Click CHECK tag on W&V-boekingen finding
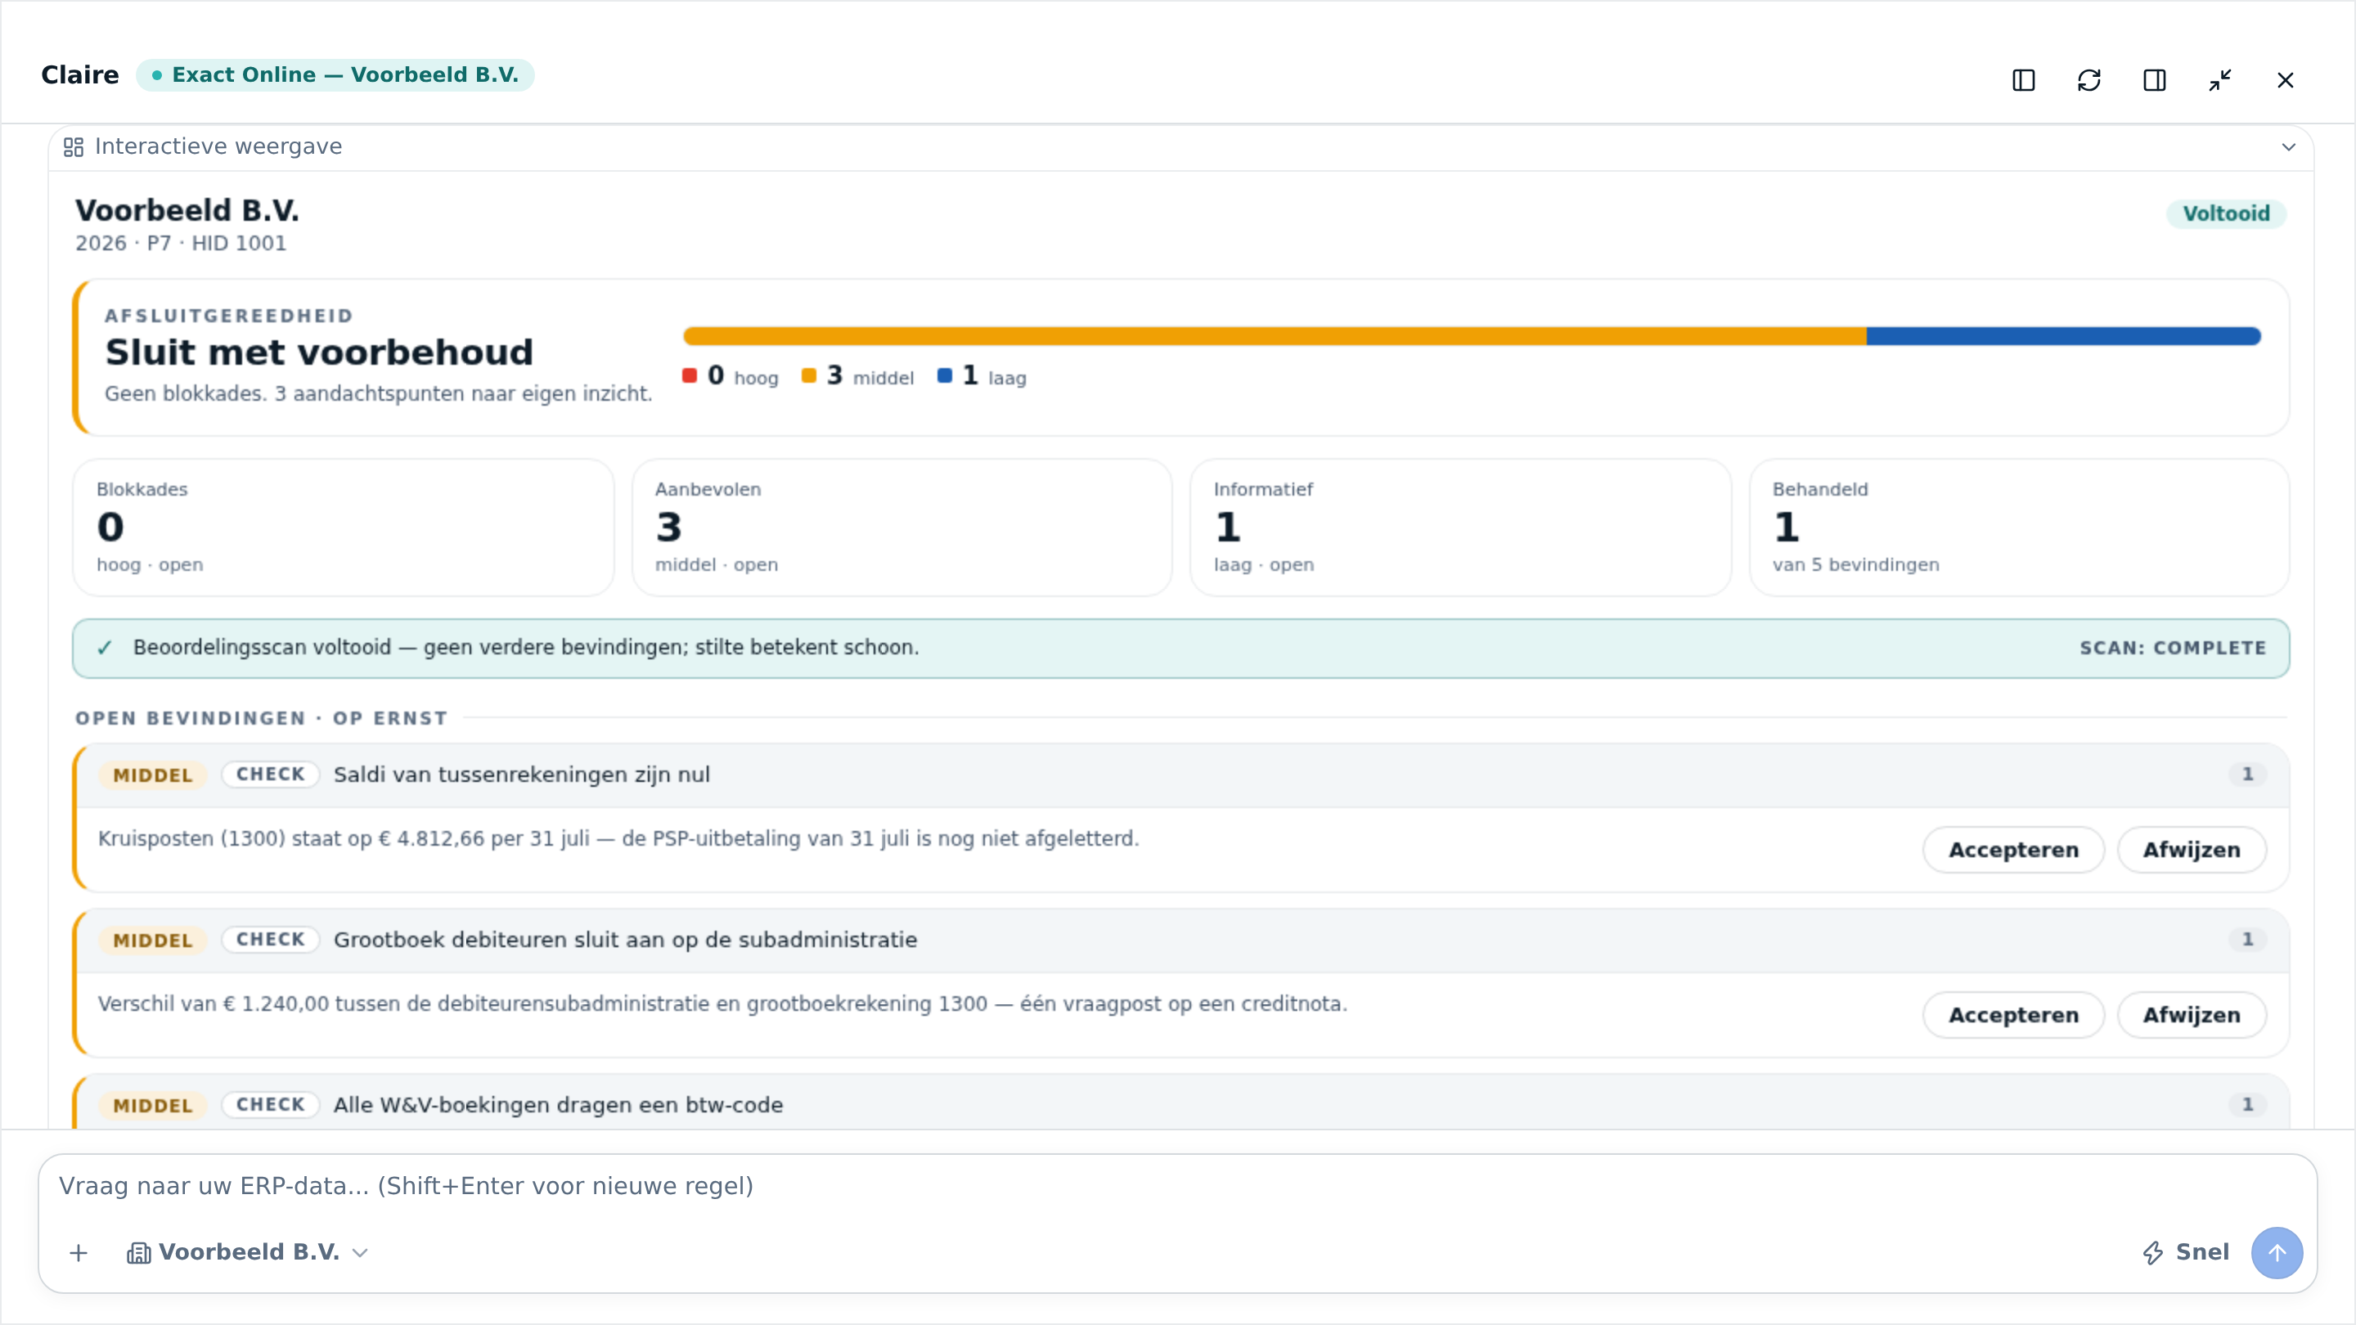 (x=271, y=1106)
